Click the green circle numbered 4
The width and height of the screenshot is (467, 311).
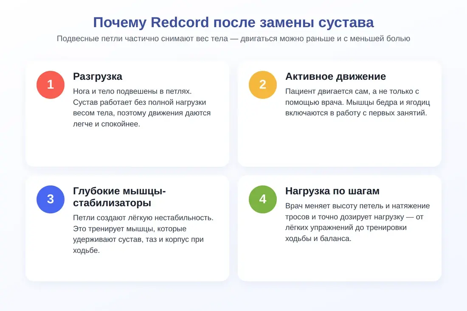click(263, 199)
